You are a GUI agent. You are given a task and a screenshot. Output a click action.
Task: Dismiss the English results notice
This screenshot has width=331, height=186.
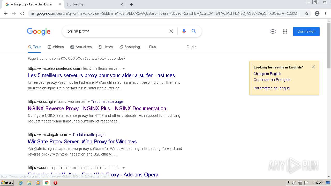pyautogui.click(x=313, y=67)
